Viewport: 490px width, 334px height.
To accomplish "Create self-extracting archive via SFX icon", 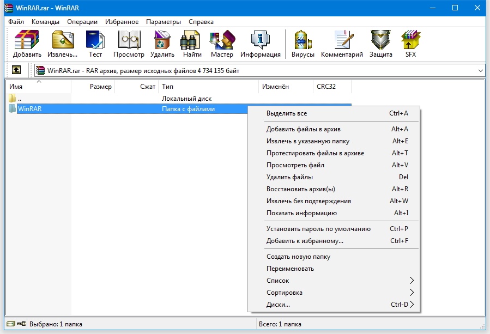I will (410, 44).
